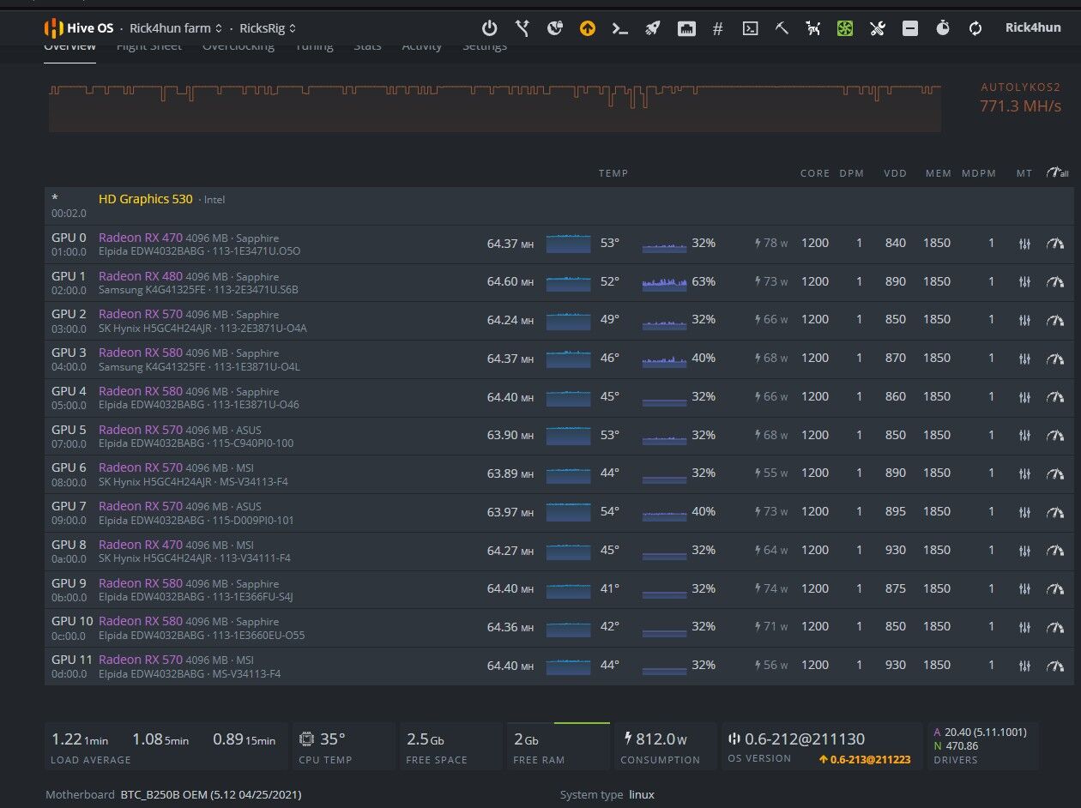Switch to the Overview tab
This screenshot has width=1081, height=808.
(x=69, y=45)
